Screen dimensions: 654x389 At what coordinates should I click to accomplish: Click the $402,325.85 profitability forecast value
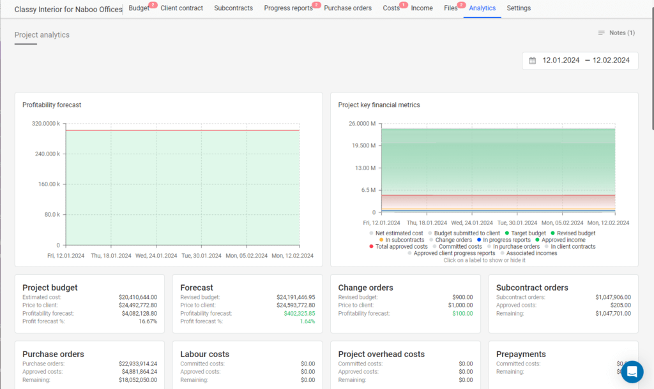point(300,313)
